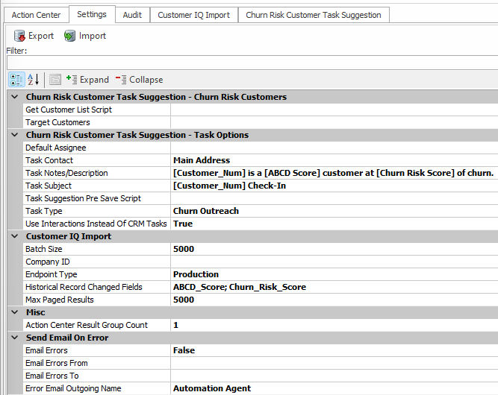Screen dimensions: 498x395
Task: Open the Customer IQ Import tab
Action: [x=193, y=15]
